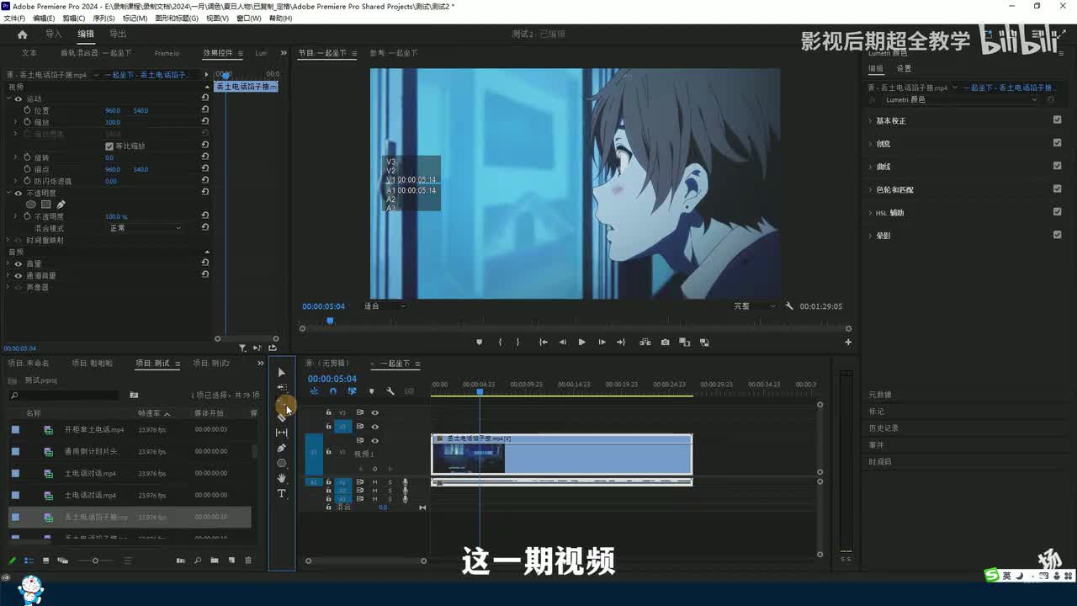Export frame with the camera icon
This screenshot has height=606, width=1077.
(665, 343)
